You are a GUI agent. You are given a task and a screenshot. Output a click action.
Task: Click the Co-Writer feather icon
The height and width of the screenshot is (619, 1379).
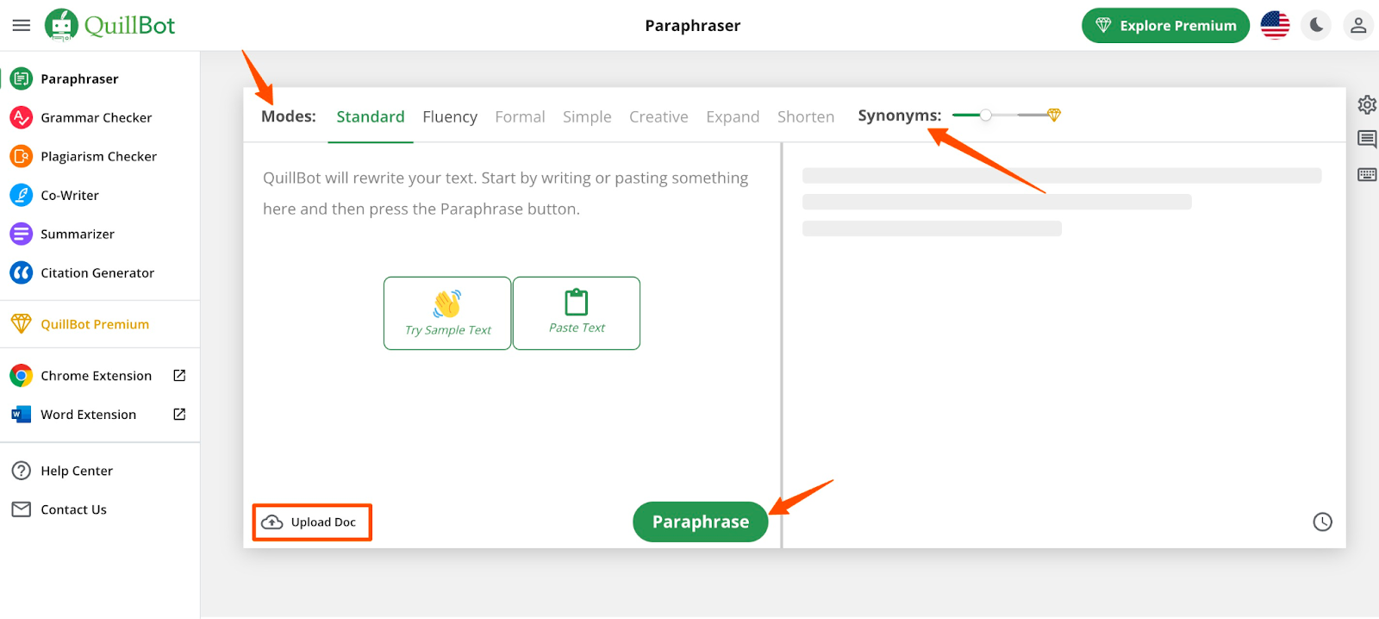click(x=22, y=195)
